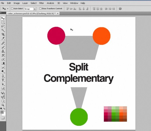Select the Smudge tool below Gradient
151x131 pixels.
(3, 67)
